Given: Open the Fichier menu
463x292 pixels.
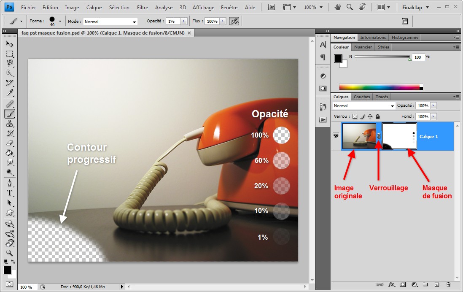Looking at the screenshot, I should pos(28,8).
